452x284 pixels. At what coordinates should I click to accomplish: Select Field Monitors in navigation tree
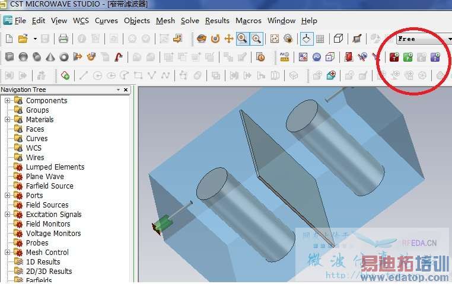(x=48, y=224)
